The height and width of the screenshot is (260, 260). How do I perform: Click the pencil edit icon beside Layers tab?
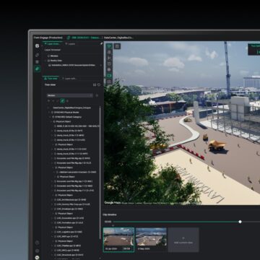101,43
